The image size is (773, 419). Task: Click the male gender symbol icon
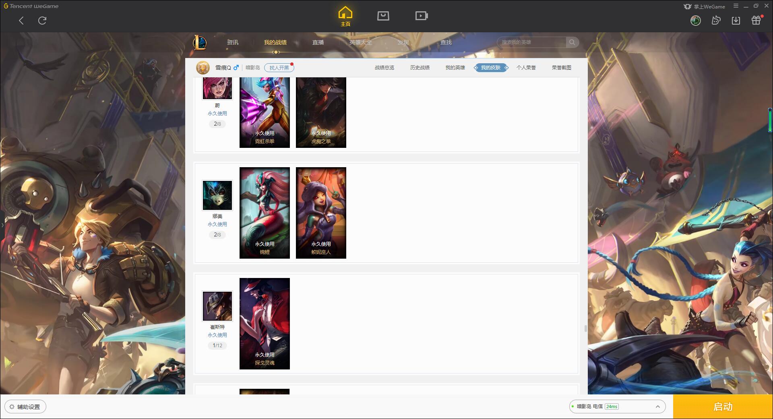pos(236,67)
